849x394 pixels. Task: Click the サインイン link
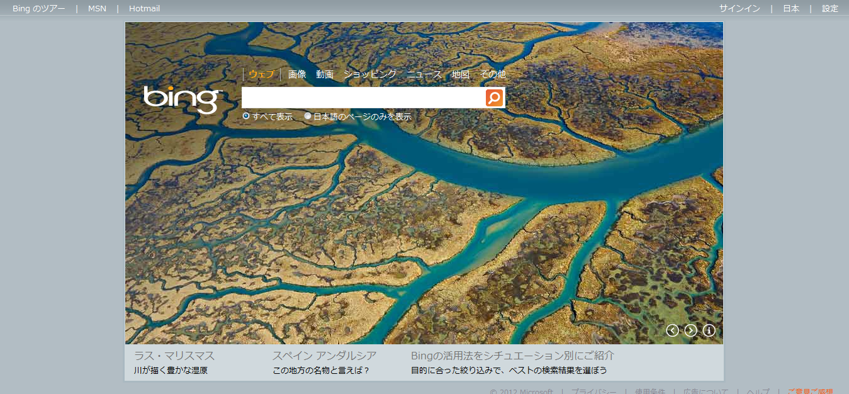coord(739,8)
